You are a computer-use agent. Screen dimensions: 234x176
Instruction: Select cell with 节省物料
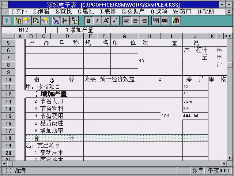point(52,109)
